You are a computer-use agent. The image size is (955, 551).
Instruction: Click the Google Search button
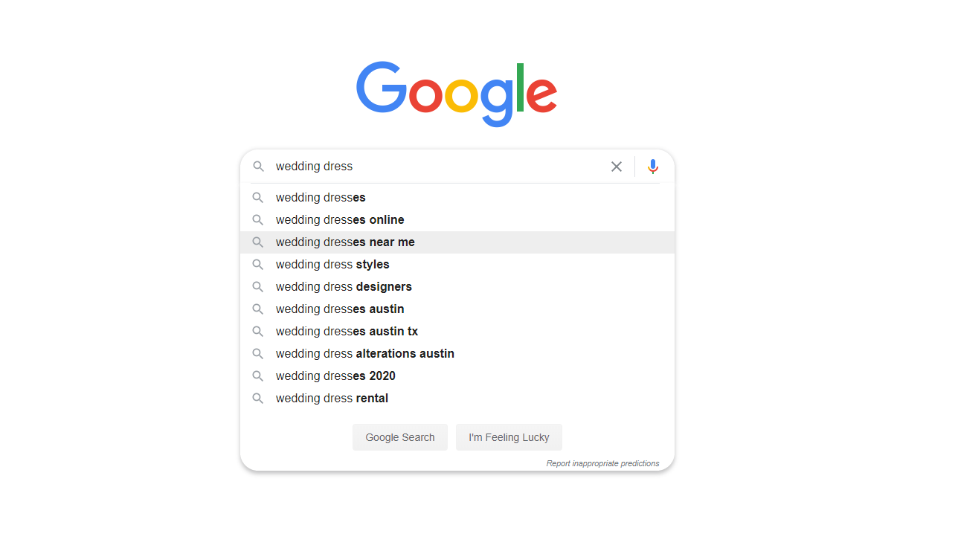point(400,437)
